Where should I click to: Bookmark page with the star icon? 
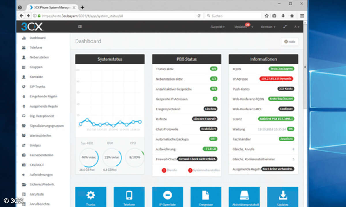tap(267, 16)
